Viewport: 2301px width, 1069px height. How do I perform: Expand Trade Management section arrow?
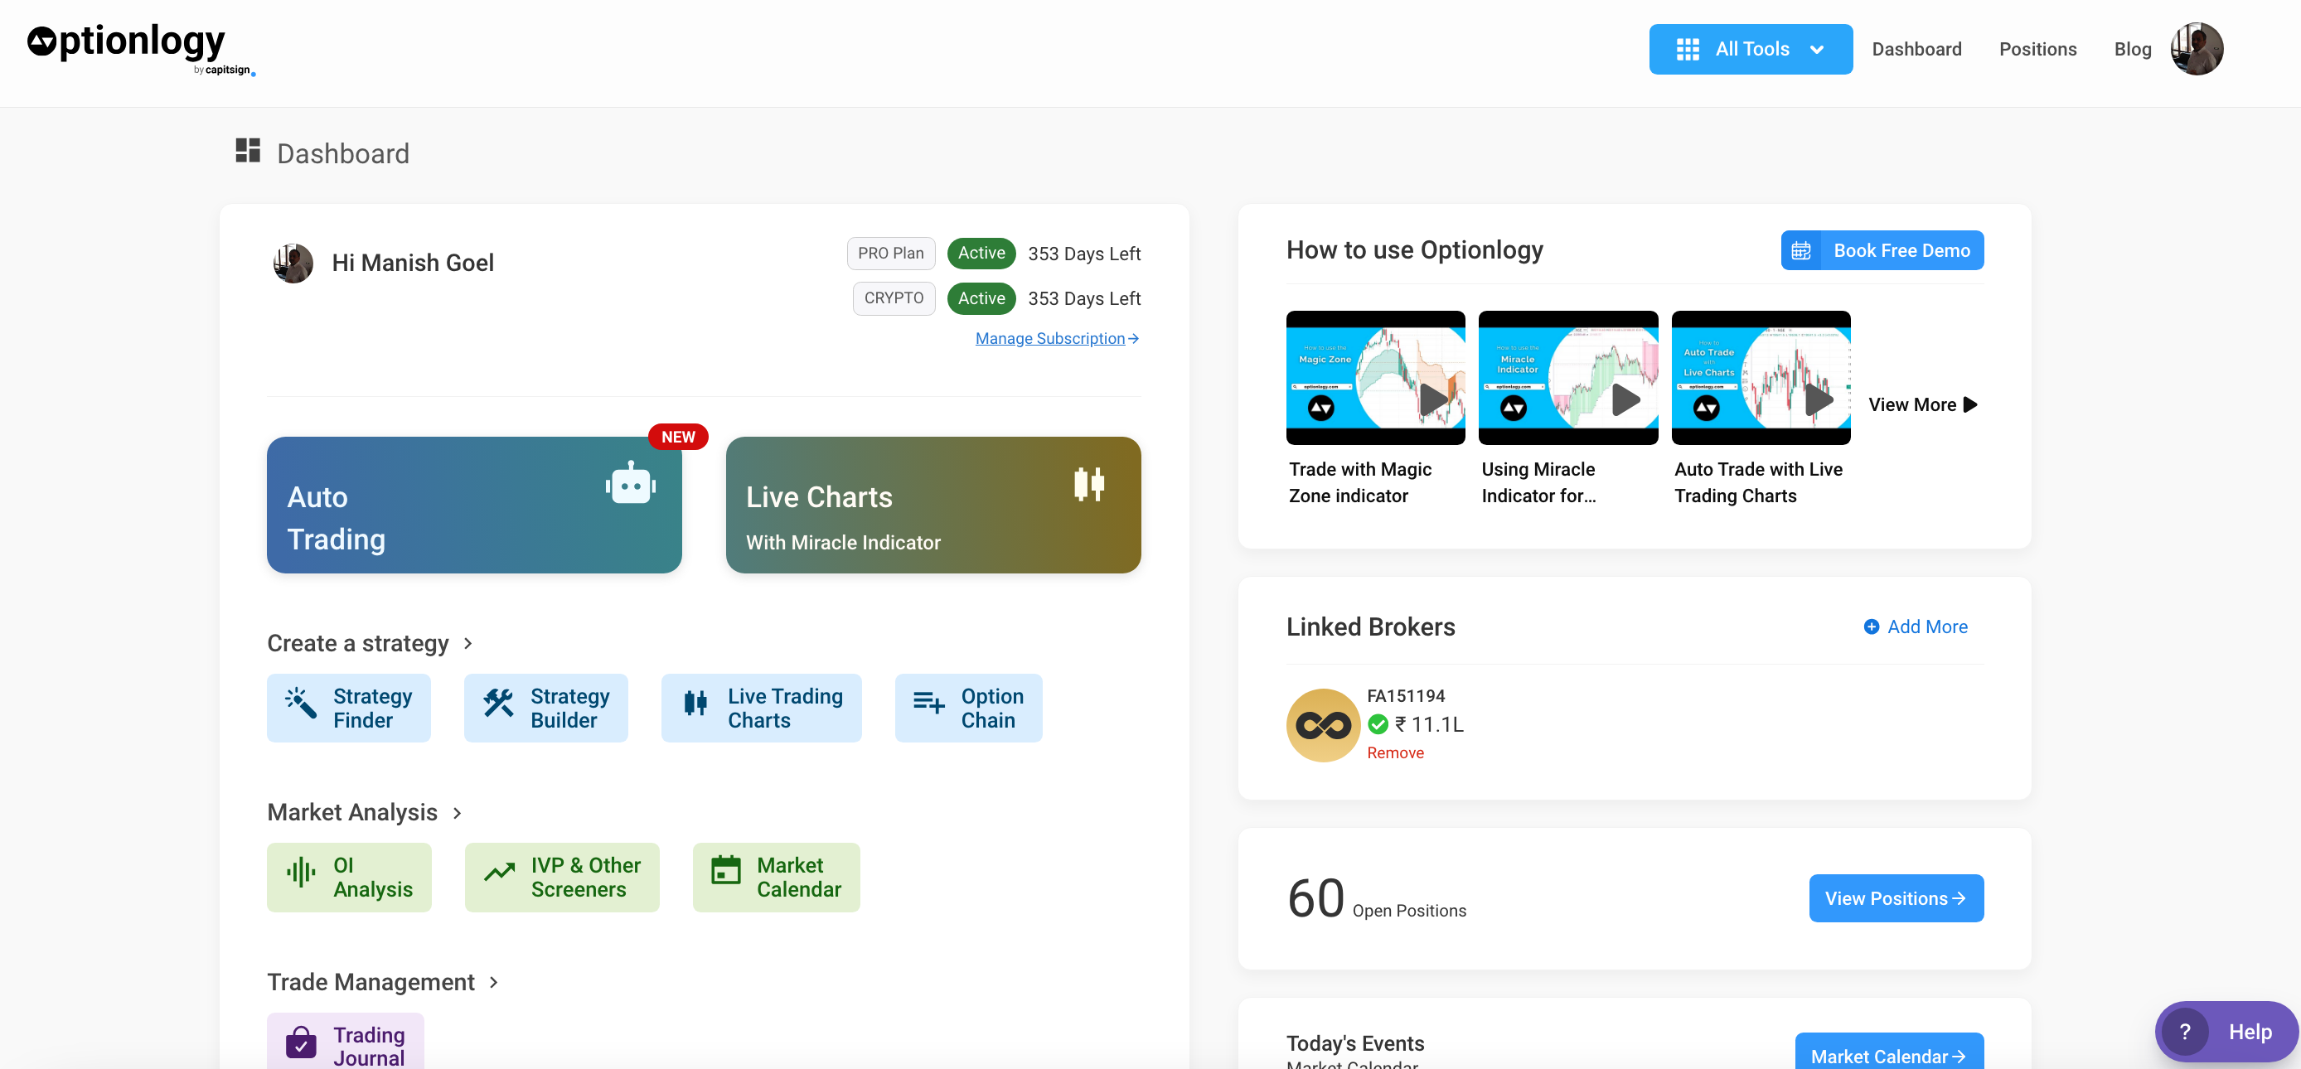[493, 981]
